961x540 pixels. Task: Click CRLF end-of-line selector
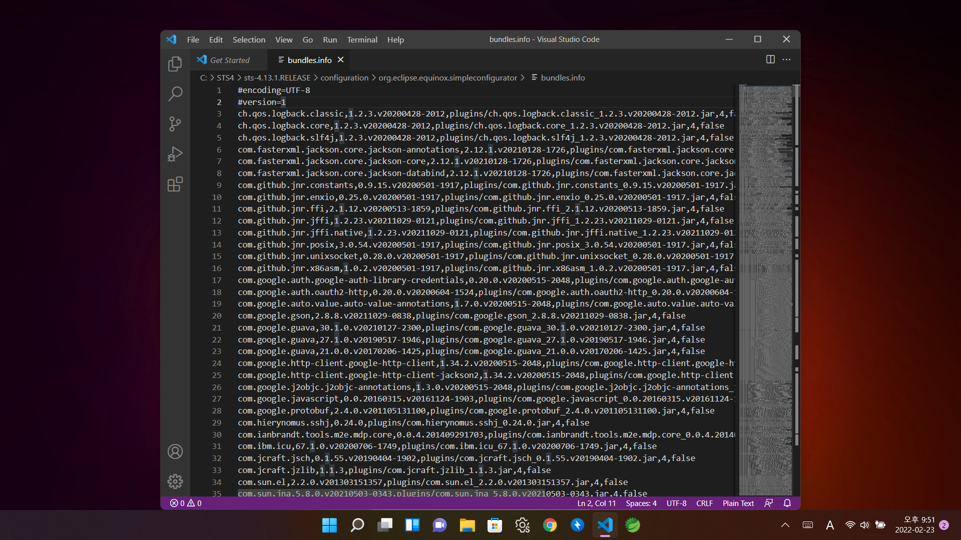pyautogui.click(x=704, y=503)
